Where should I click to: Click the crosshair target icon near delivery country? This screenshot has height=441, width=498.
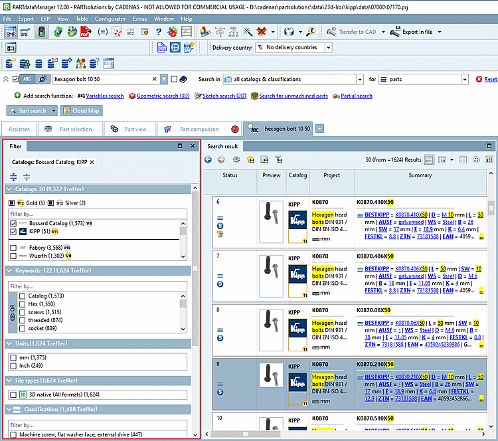(x=175, y=47)
